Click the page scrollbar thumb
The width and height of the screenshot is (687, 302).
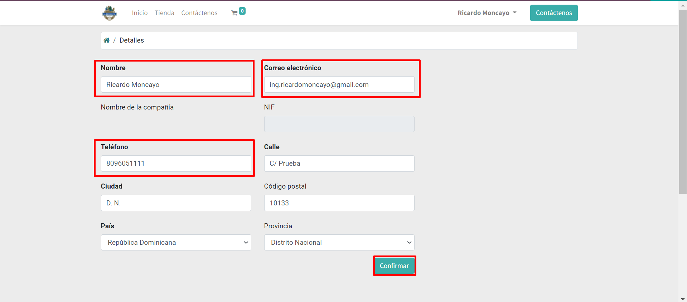683,102
